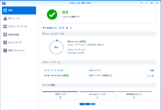The width and height of the screenshot is (161, 110).
Task: Click the 容量 column header
Action: tap(152, 70)
